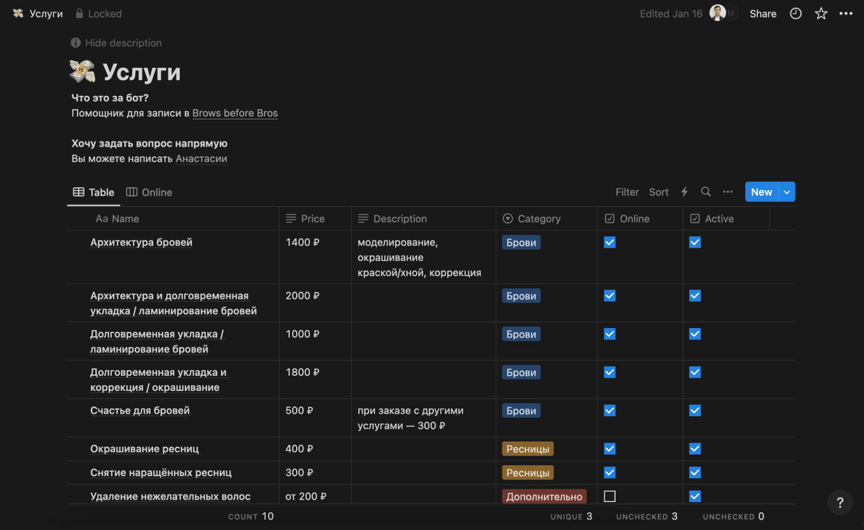The height and width of the screenshot is (530, 864).
Task: Open database search magnifier icon
Action: click(x=706, y=192)
